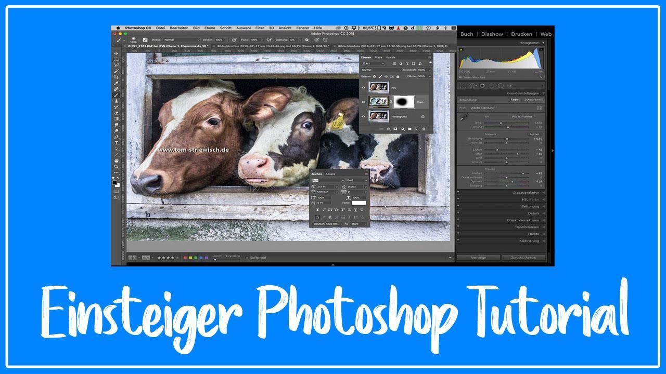Image resolution: width=666 pixels, height=374 pixels.
Task: Open the Apple menu
Action: [x=118, y=28]
